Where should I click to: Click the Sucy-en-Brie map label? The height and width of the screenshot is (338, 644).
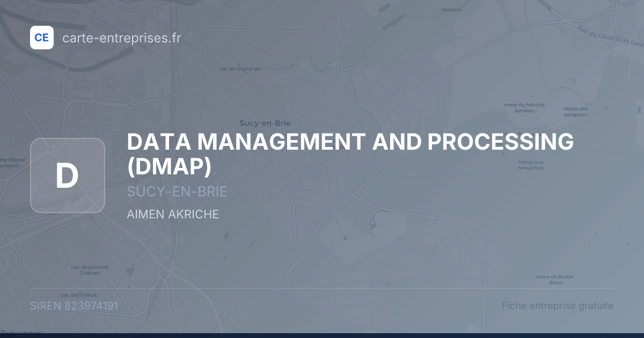[265, 123]
